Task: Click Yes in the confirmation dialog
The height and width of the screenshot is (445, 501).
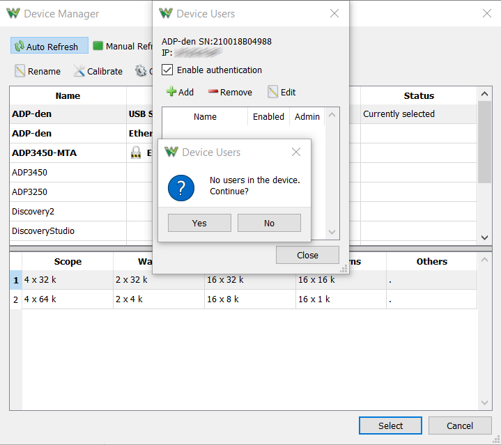Action: coord(199,223)
